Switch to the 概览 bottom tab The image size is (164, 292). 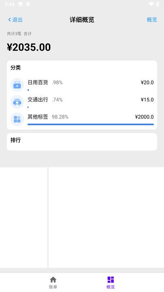111,282
